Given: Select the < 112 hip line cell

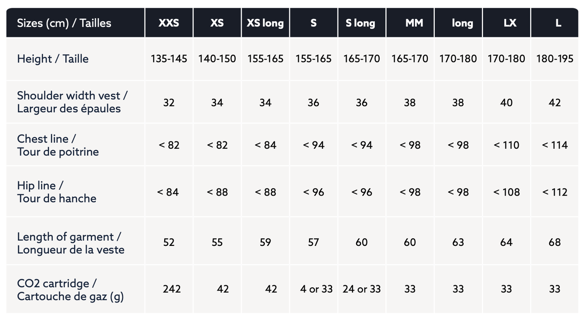Looking at the screenshot, I should (x=554, y=192).
